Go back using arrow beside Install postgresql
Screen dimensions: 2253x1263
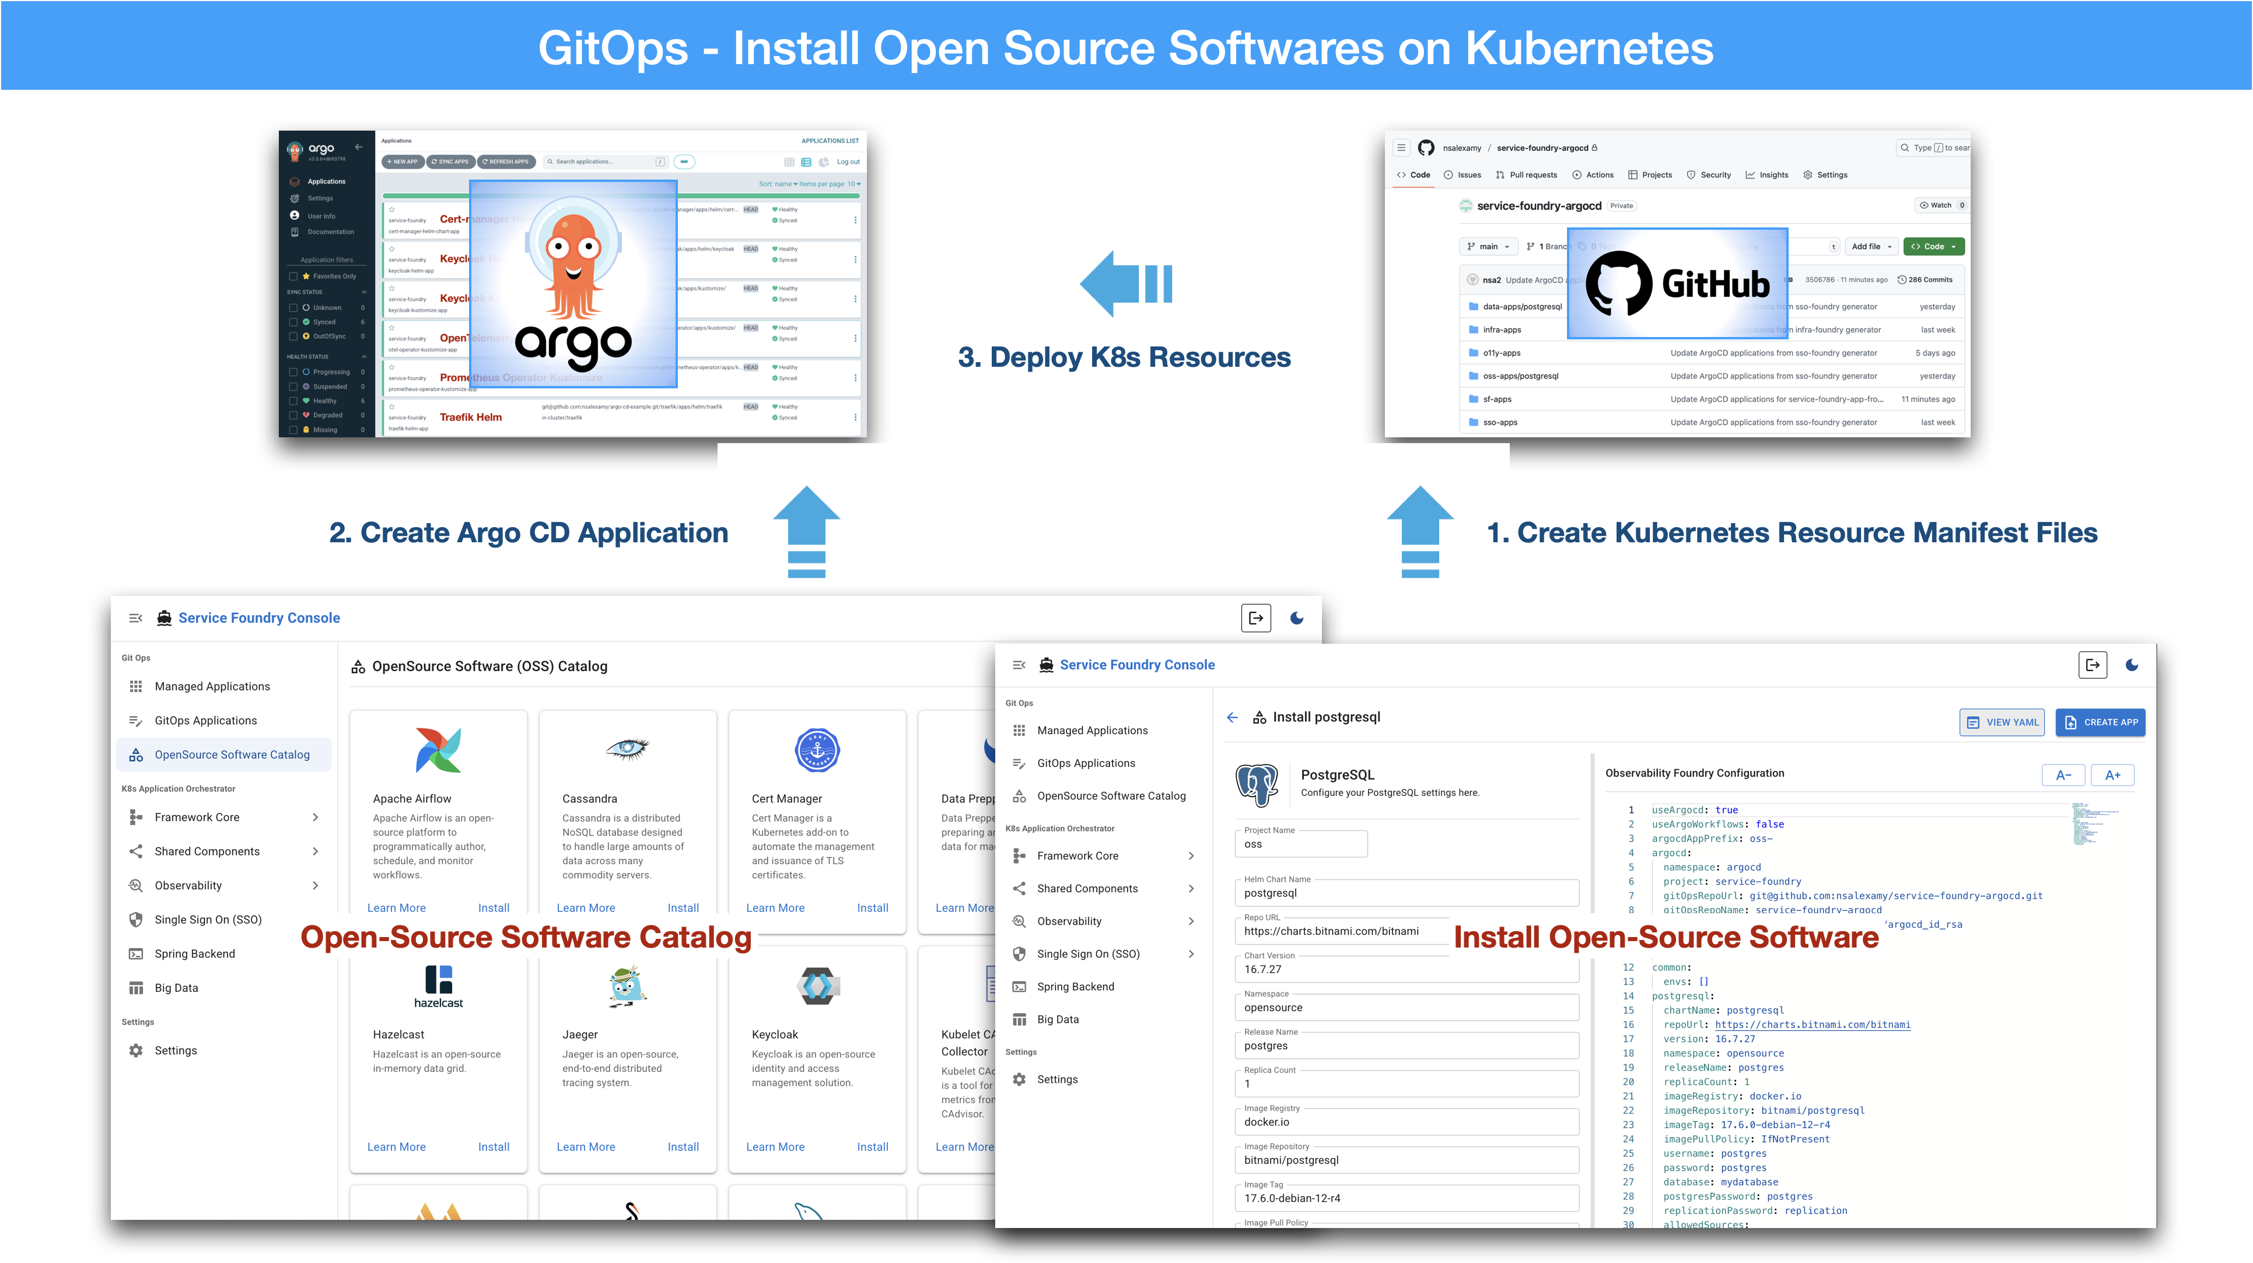(1232, 718)
